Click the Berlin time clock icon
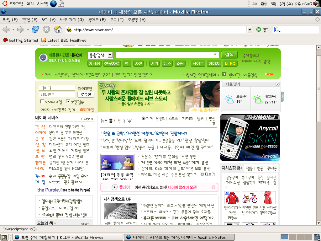321x241 pixels. pyautogui.click(x=43, y=58)
